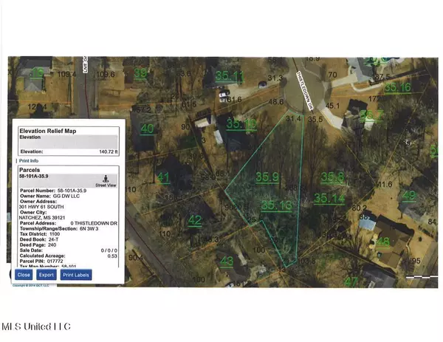
Task: Select parcel number 43
Action: pyautogui.click(x=227, y=260)
